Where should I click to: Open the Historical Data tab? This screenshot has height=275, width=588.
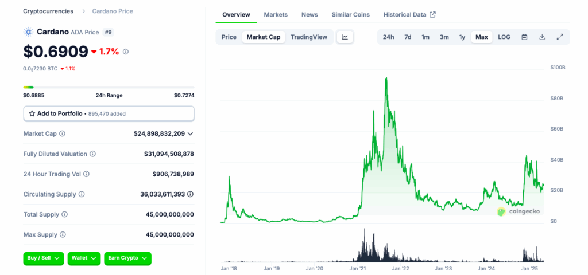click(x=409, y=14)
